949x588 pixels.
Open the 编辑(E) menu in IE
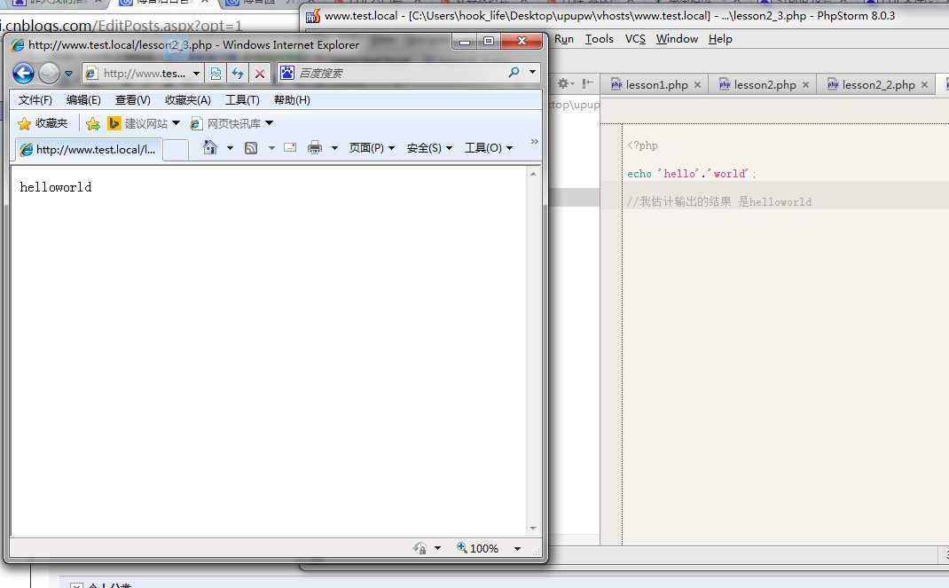83,100
